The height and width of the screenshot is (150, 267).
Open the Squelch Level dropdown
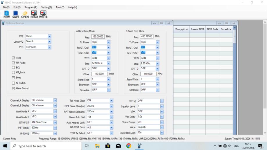pyautogui.click(x=162, y=106)
